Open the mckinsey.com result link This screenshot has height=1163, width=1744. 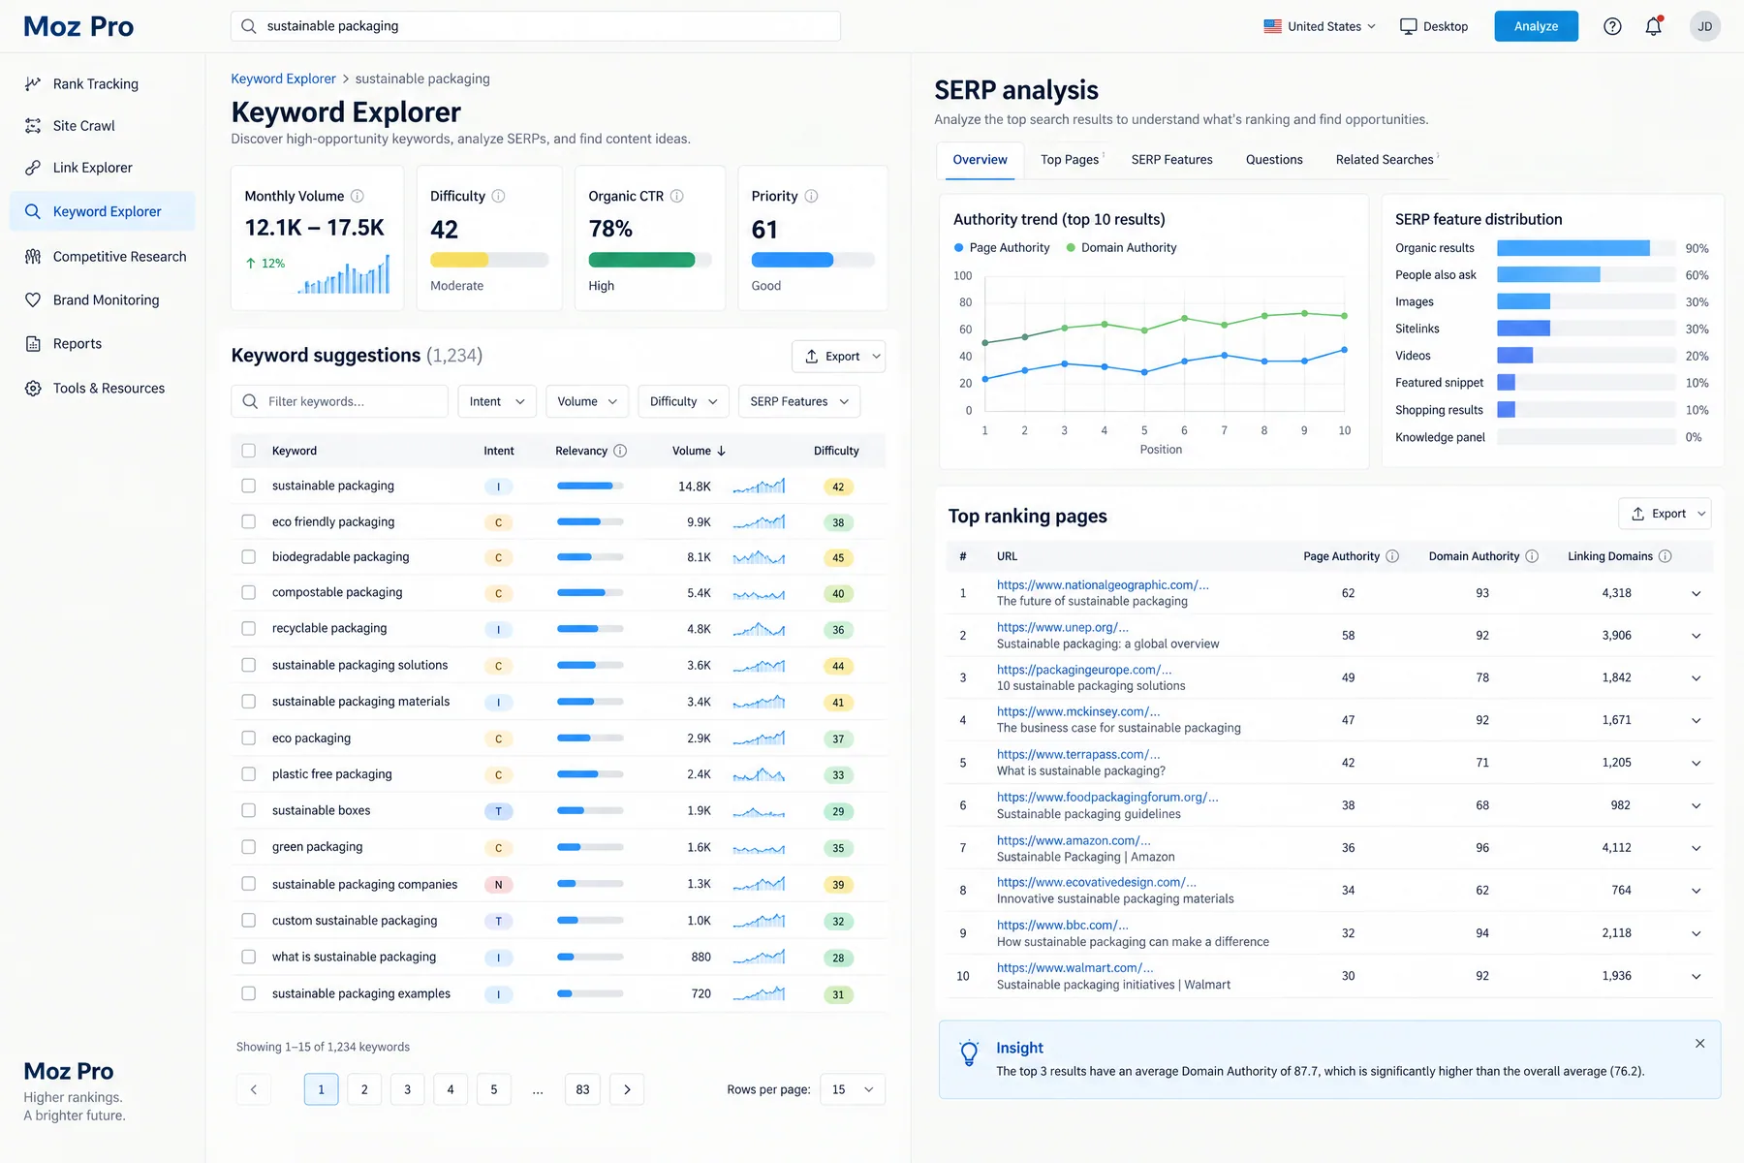point(1077,711)
